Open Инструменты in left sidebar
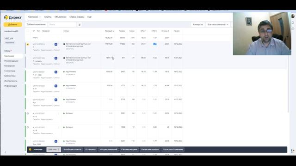 pyautogui.click(x=11, y=81)
